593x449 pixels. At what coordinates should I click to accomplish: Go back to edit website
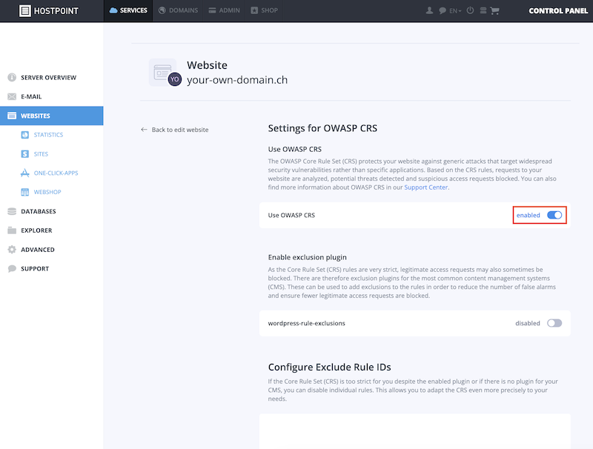(x=174, y=130)
